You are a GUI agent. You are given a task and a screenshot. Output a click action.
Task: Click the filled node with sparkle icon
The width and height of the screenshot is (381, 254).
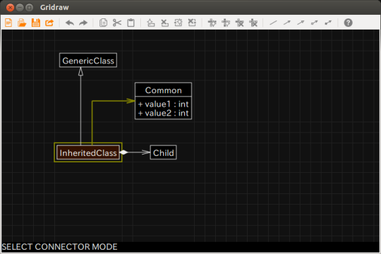(226, 23)
